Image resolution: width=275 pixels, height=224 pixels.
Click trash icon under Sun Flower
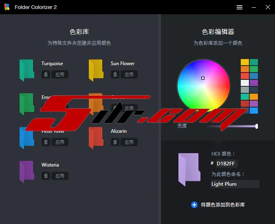115,75
